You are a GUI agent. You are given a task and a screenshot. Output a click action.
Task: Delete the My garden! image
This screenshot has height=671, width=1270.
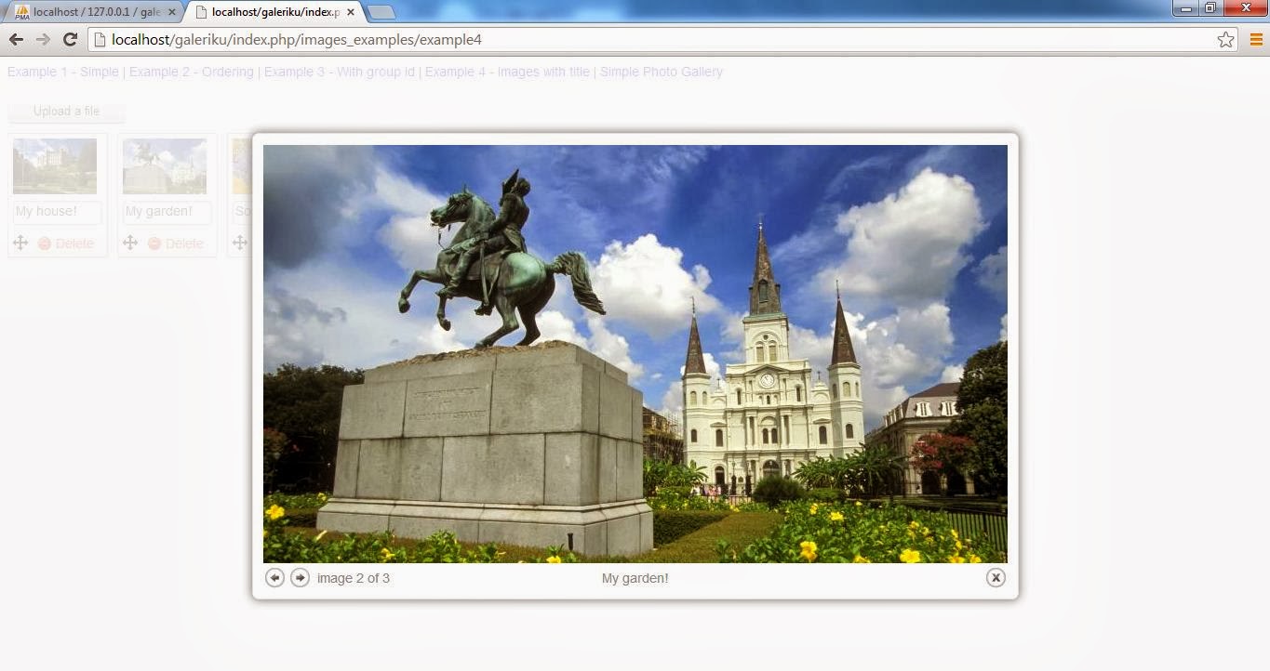176,243
